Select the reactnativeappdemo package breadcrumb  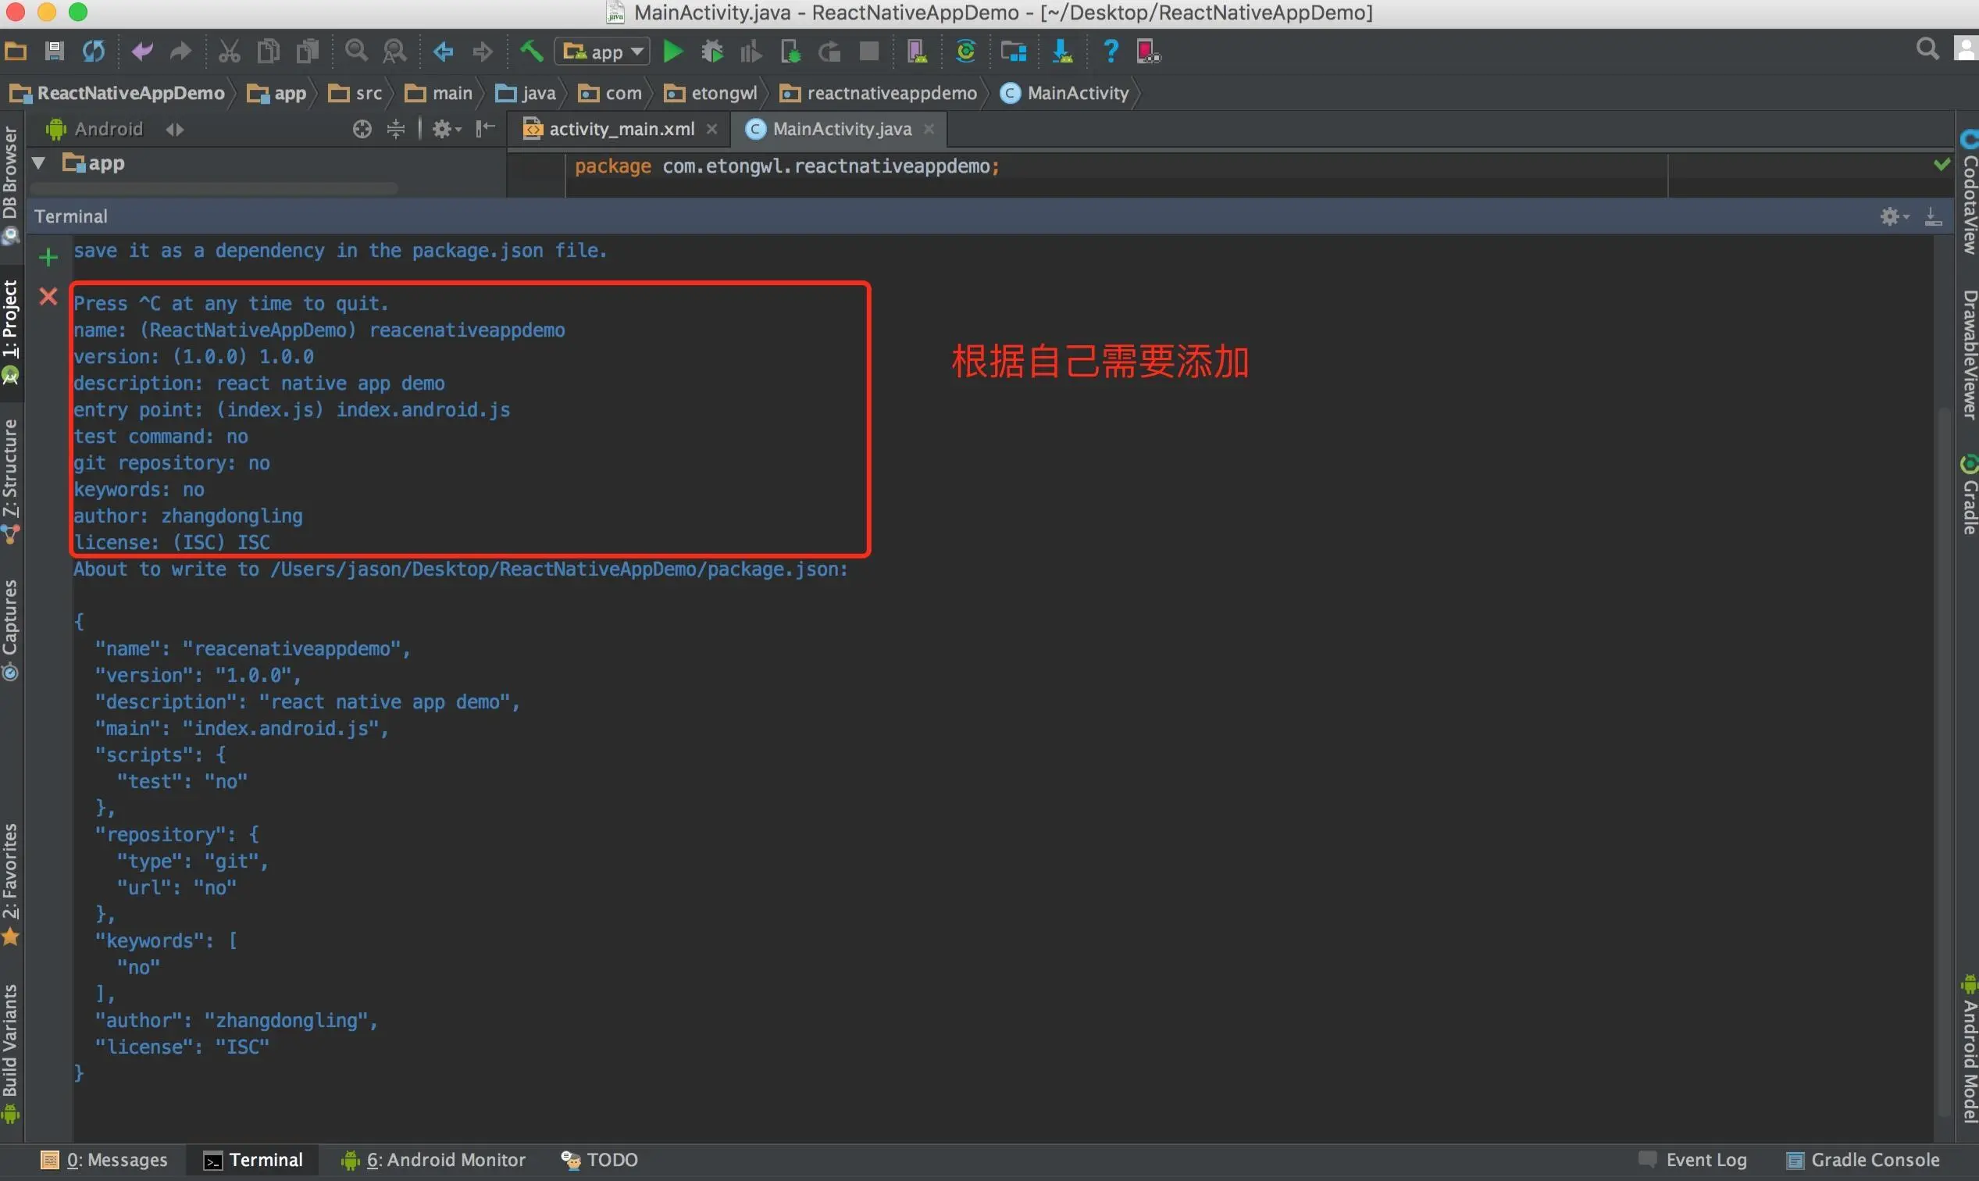tap(879, 93)
